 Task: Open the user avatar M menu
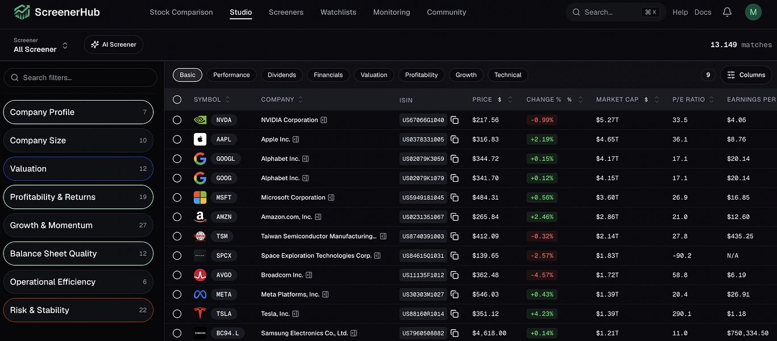753,12
